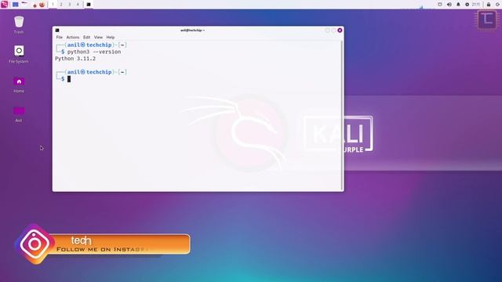Open the terminal View menu

(x=98, y=38)
